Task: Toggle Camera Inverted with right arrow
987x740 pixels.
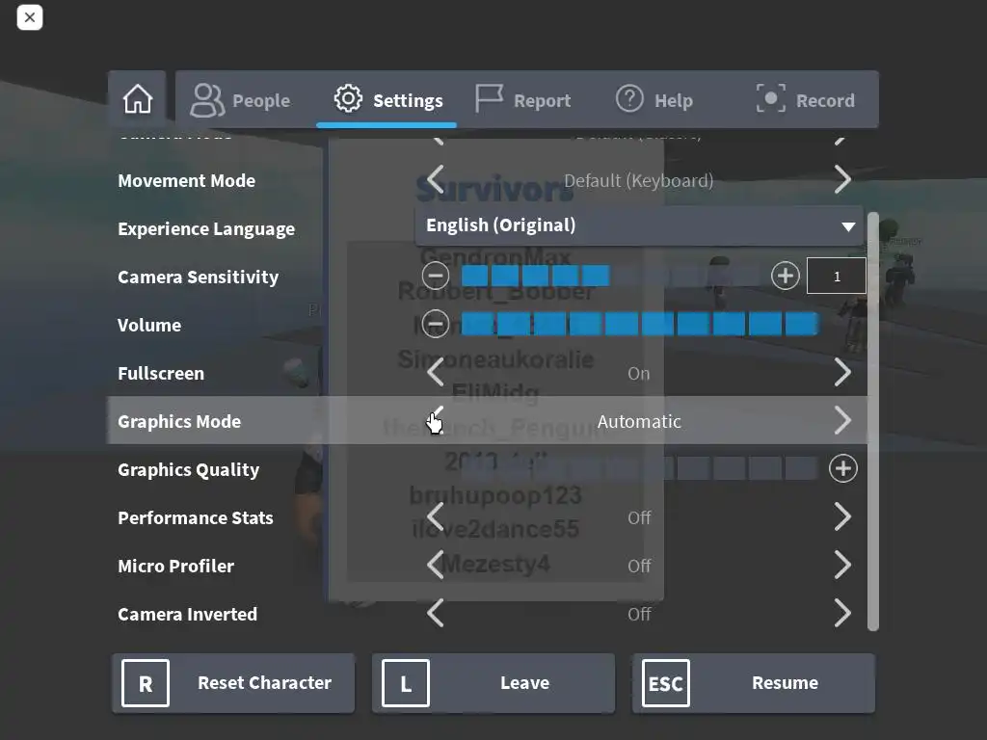Action: pyautogui.click(x=842, y=614)
